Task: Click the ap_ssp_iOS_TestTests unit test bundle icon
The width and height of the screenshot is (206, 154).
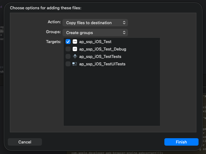Action: pyautogui.click(x=75, y=56)
